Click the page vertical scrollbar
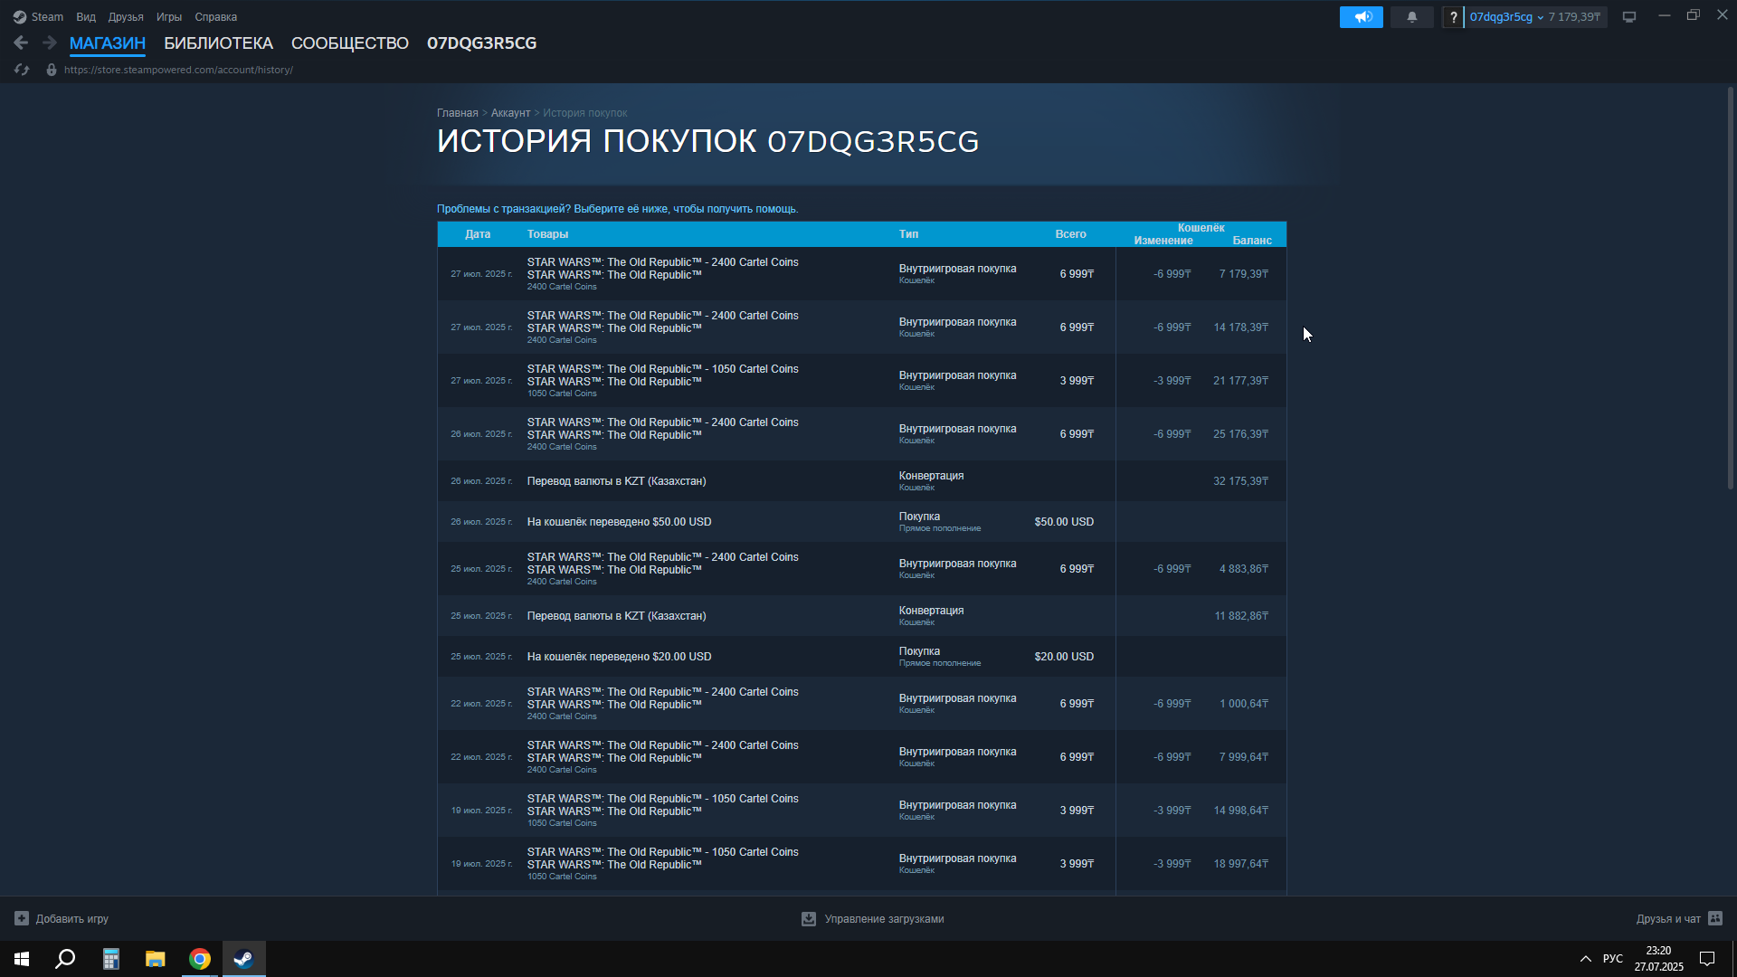 (1730, 288)
